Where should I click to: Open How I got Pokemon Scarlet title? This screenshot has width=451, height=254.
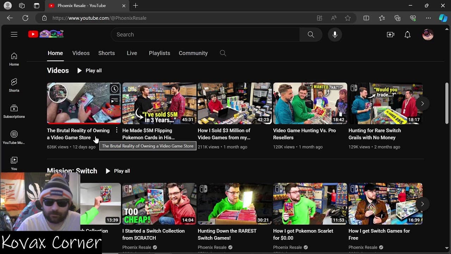[303, 234]
